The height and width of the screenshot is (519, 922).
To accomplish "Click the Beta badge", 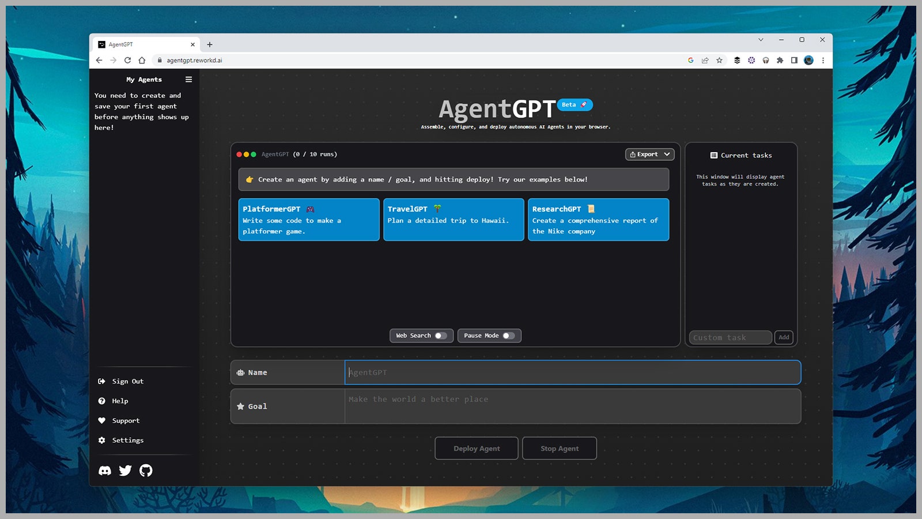I will tap(575, 105).
